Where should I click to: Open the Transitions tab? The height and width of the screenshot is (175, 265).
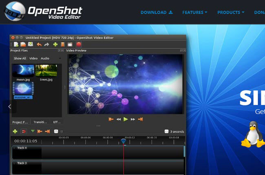[40, 122]
